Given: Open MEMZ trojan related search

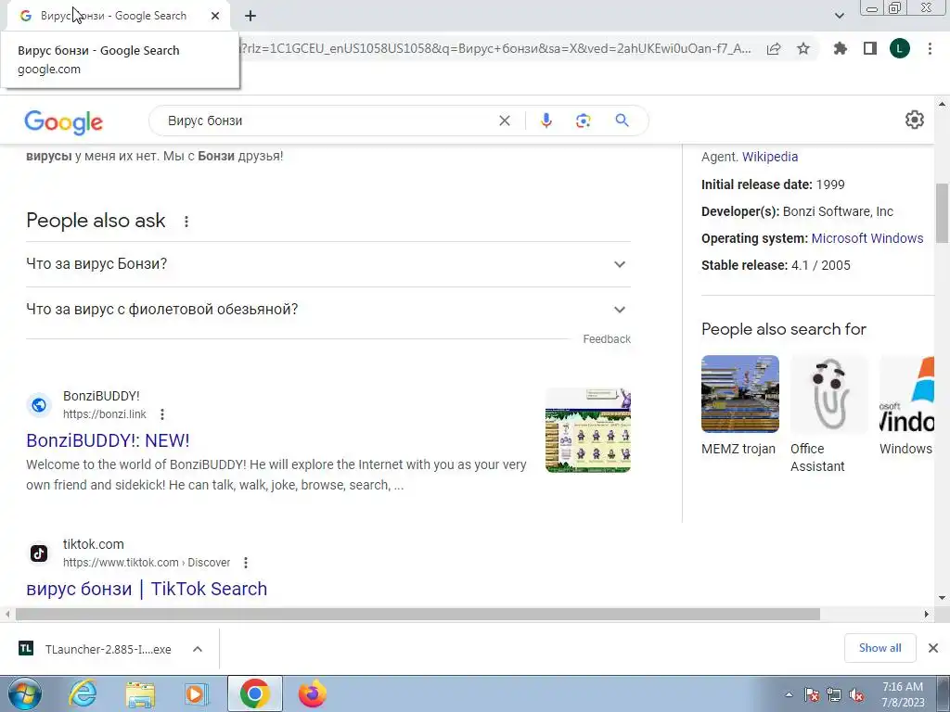Looking at the screenshot, I should tap(739, 406).
